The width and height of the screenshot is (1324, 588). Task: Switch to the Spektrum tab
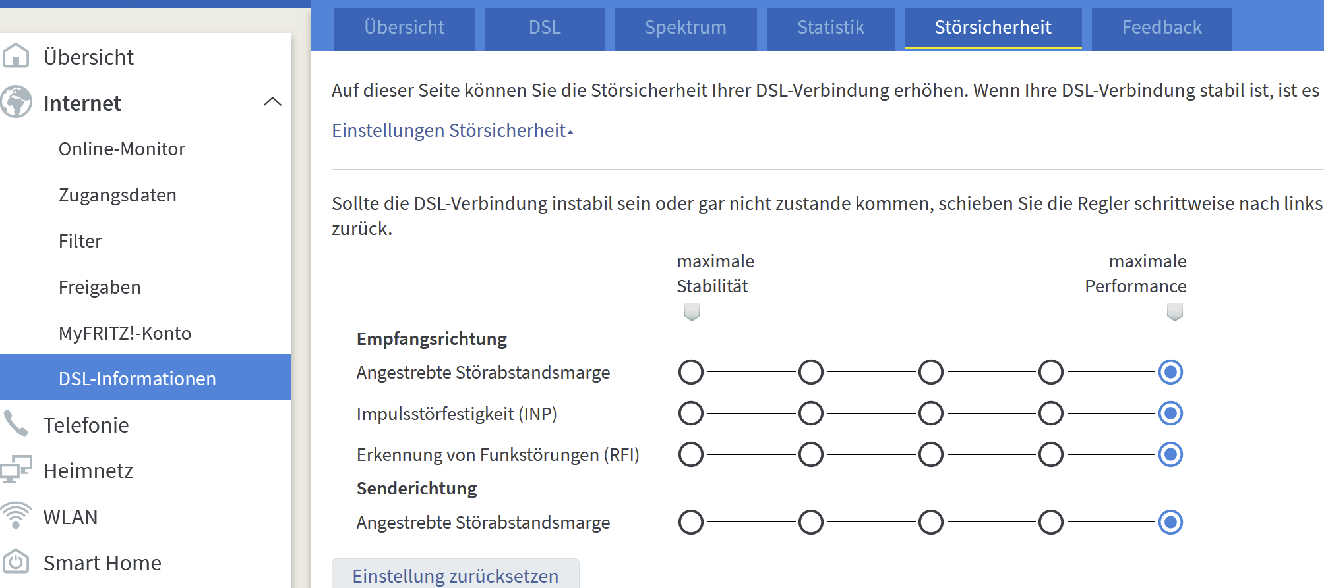pyautogui.click(x=685, y=28)
